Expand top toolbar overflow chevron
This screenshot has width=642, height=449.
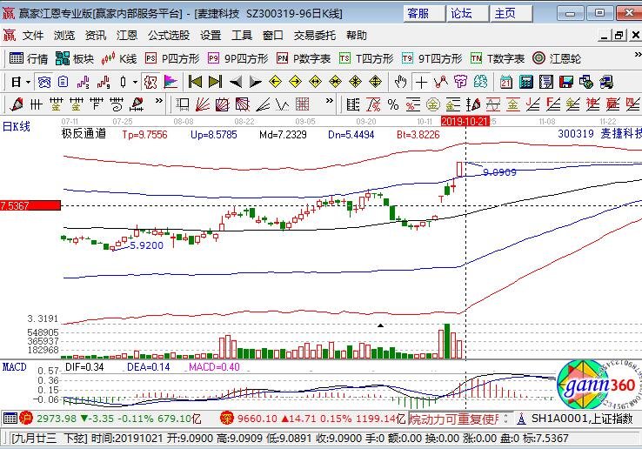coord(638,55)
